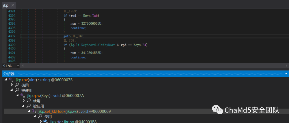289x123 pixels.
Task: Open the 分析器 panel options arrow
Action: (286, 74)
